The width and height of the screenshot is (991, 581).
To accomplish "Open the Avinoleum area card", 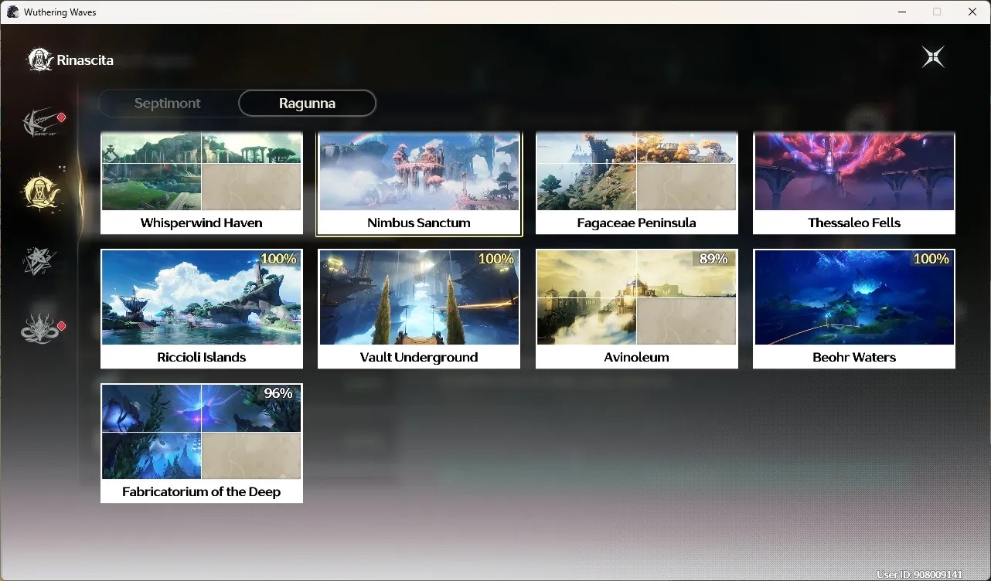I will pyautogui.click(x=637, y=309).
